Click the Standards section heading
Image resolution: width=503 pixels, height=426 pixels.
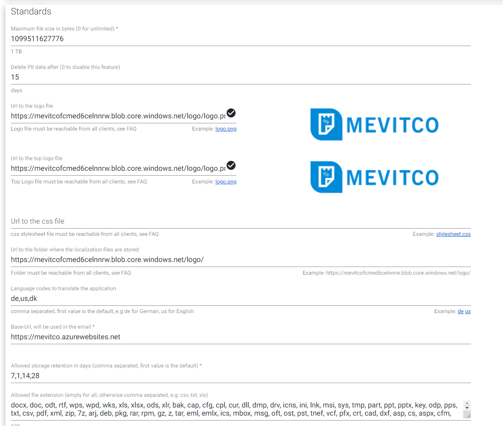coord(31,12)
